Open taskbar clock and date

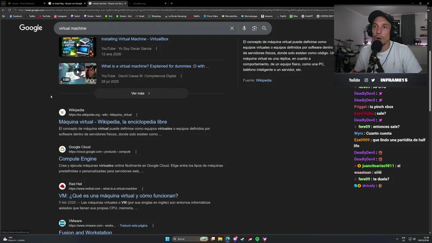point(424,239)
